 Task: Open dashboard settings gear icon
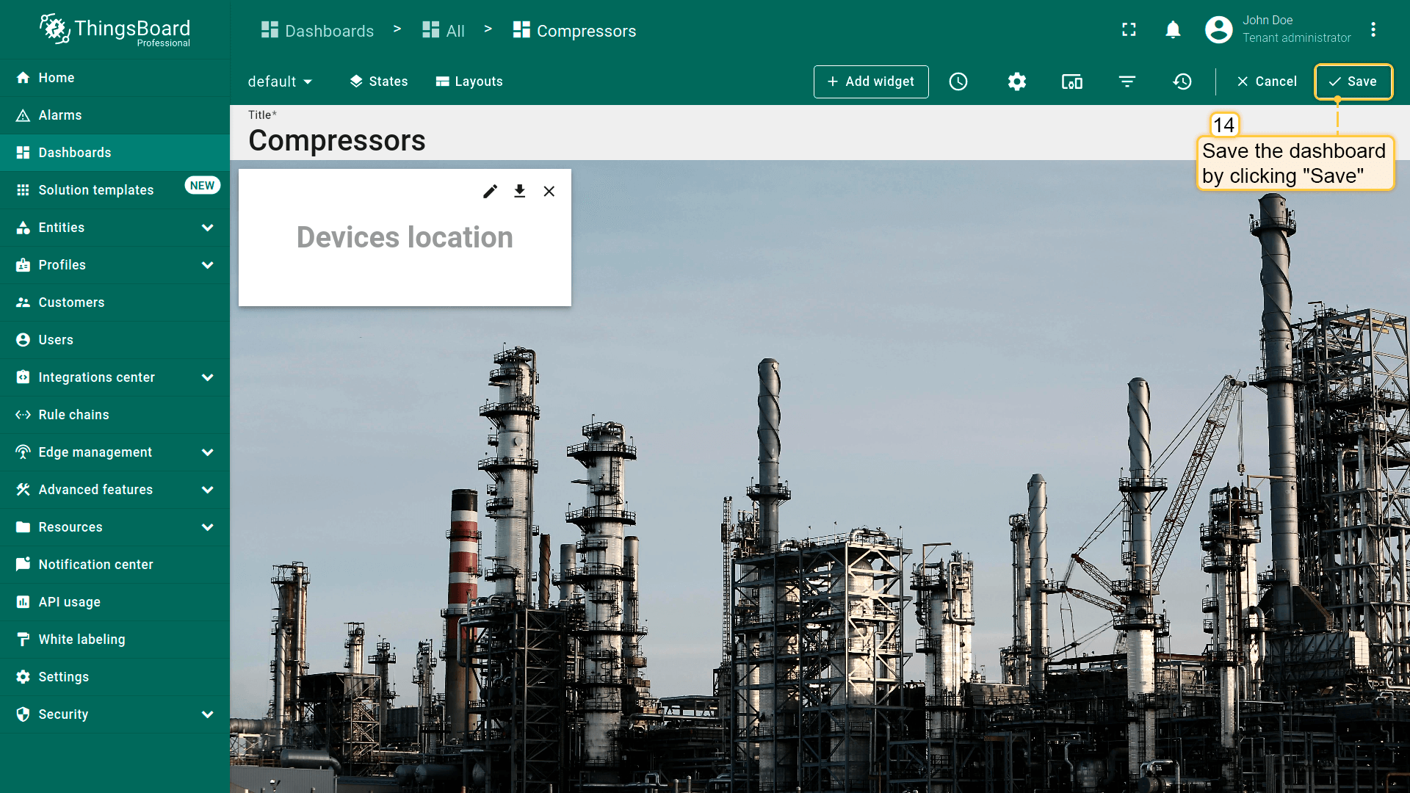coord(1016,82)
